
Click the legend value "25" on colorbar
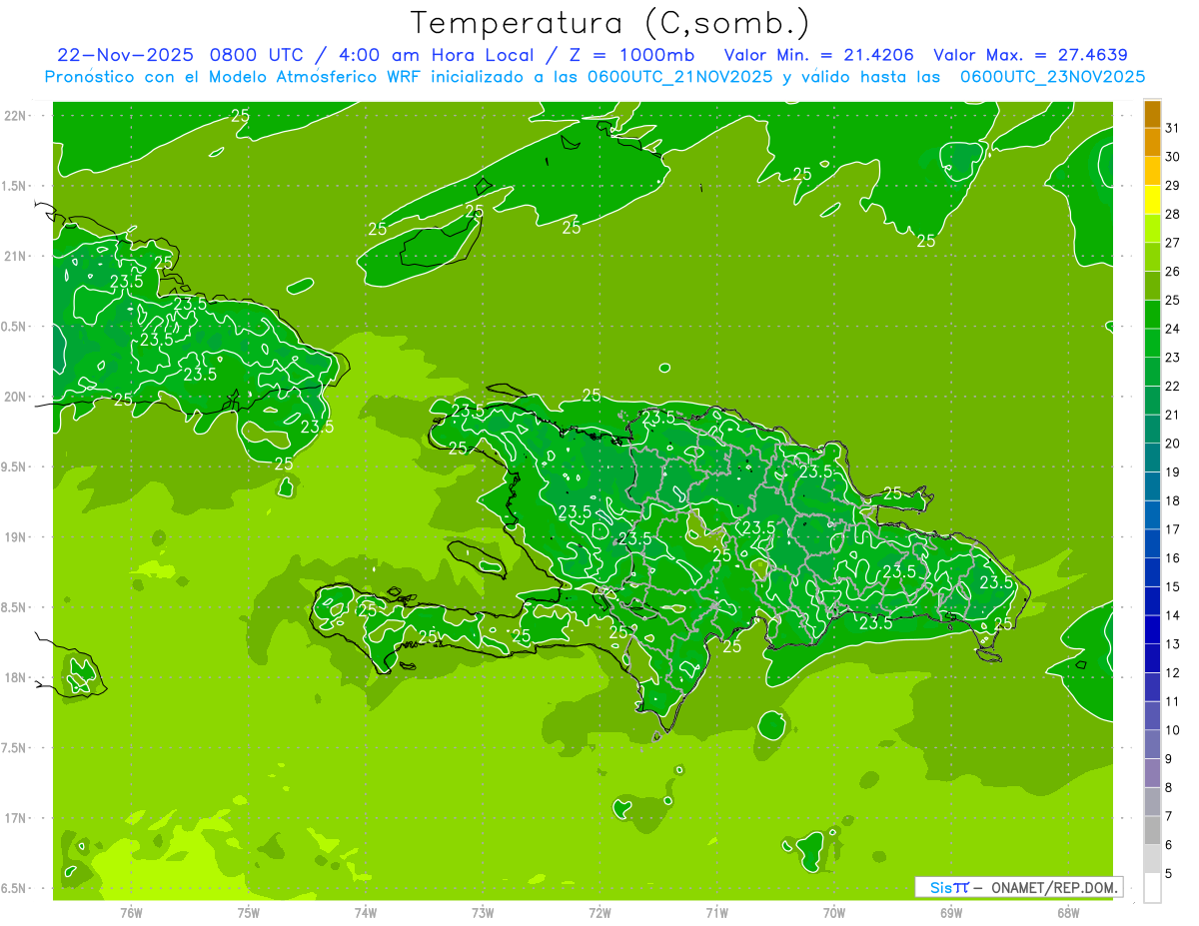(x=1173, y=300)
